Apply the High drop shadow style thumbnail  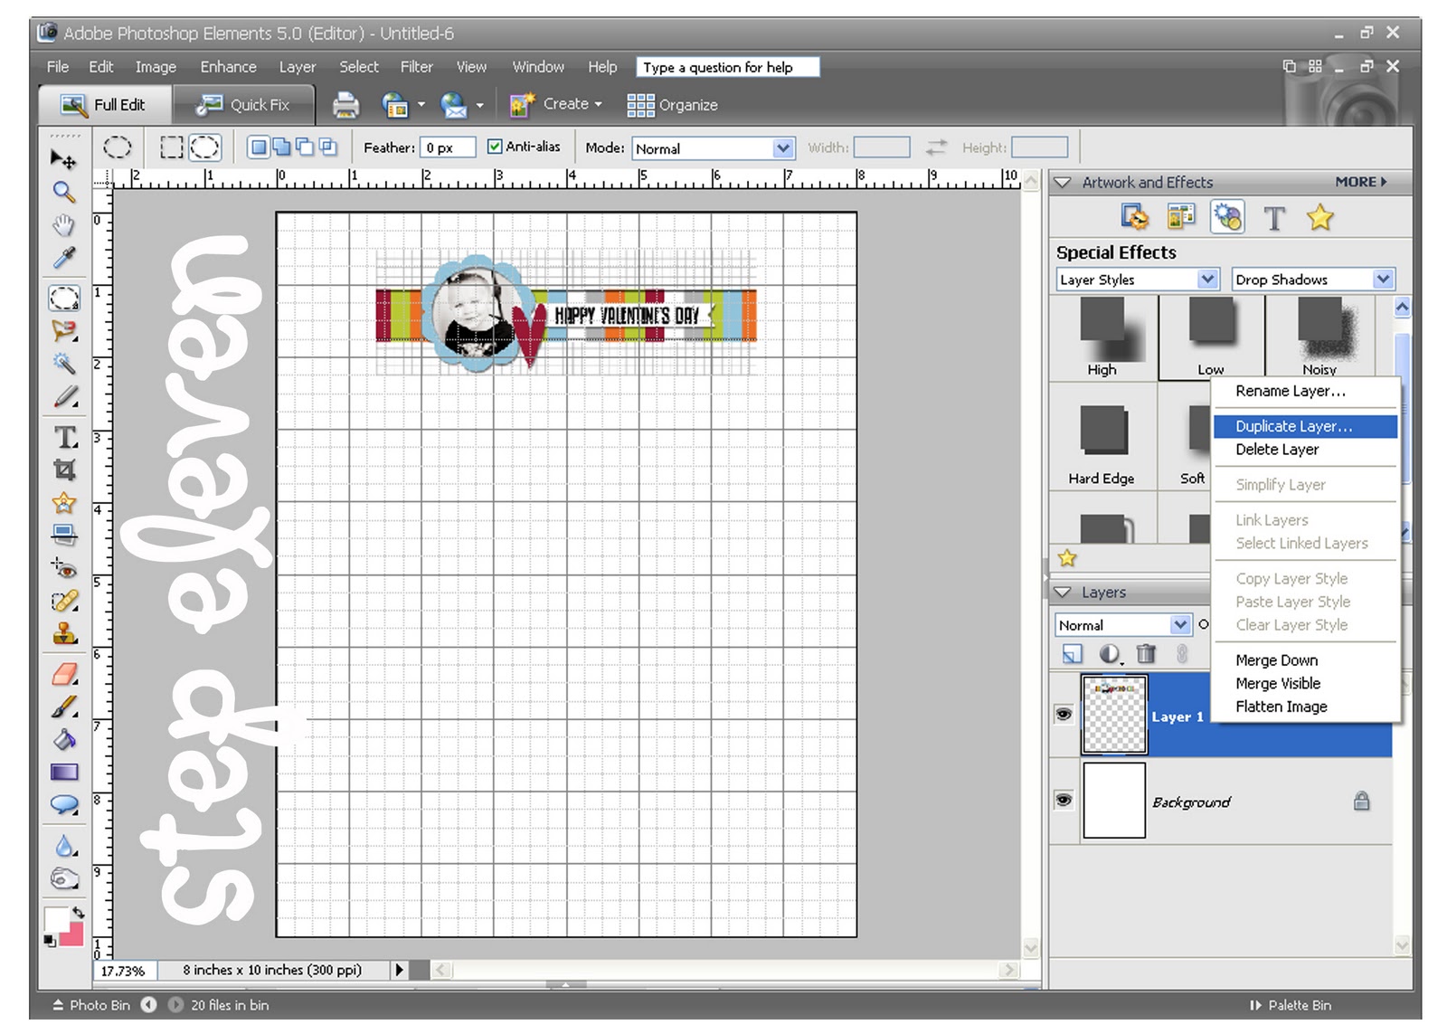click(x=1102, y=337)
